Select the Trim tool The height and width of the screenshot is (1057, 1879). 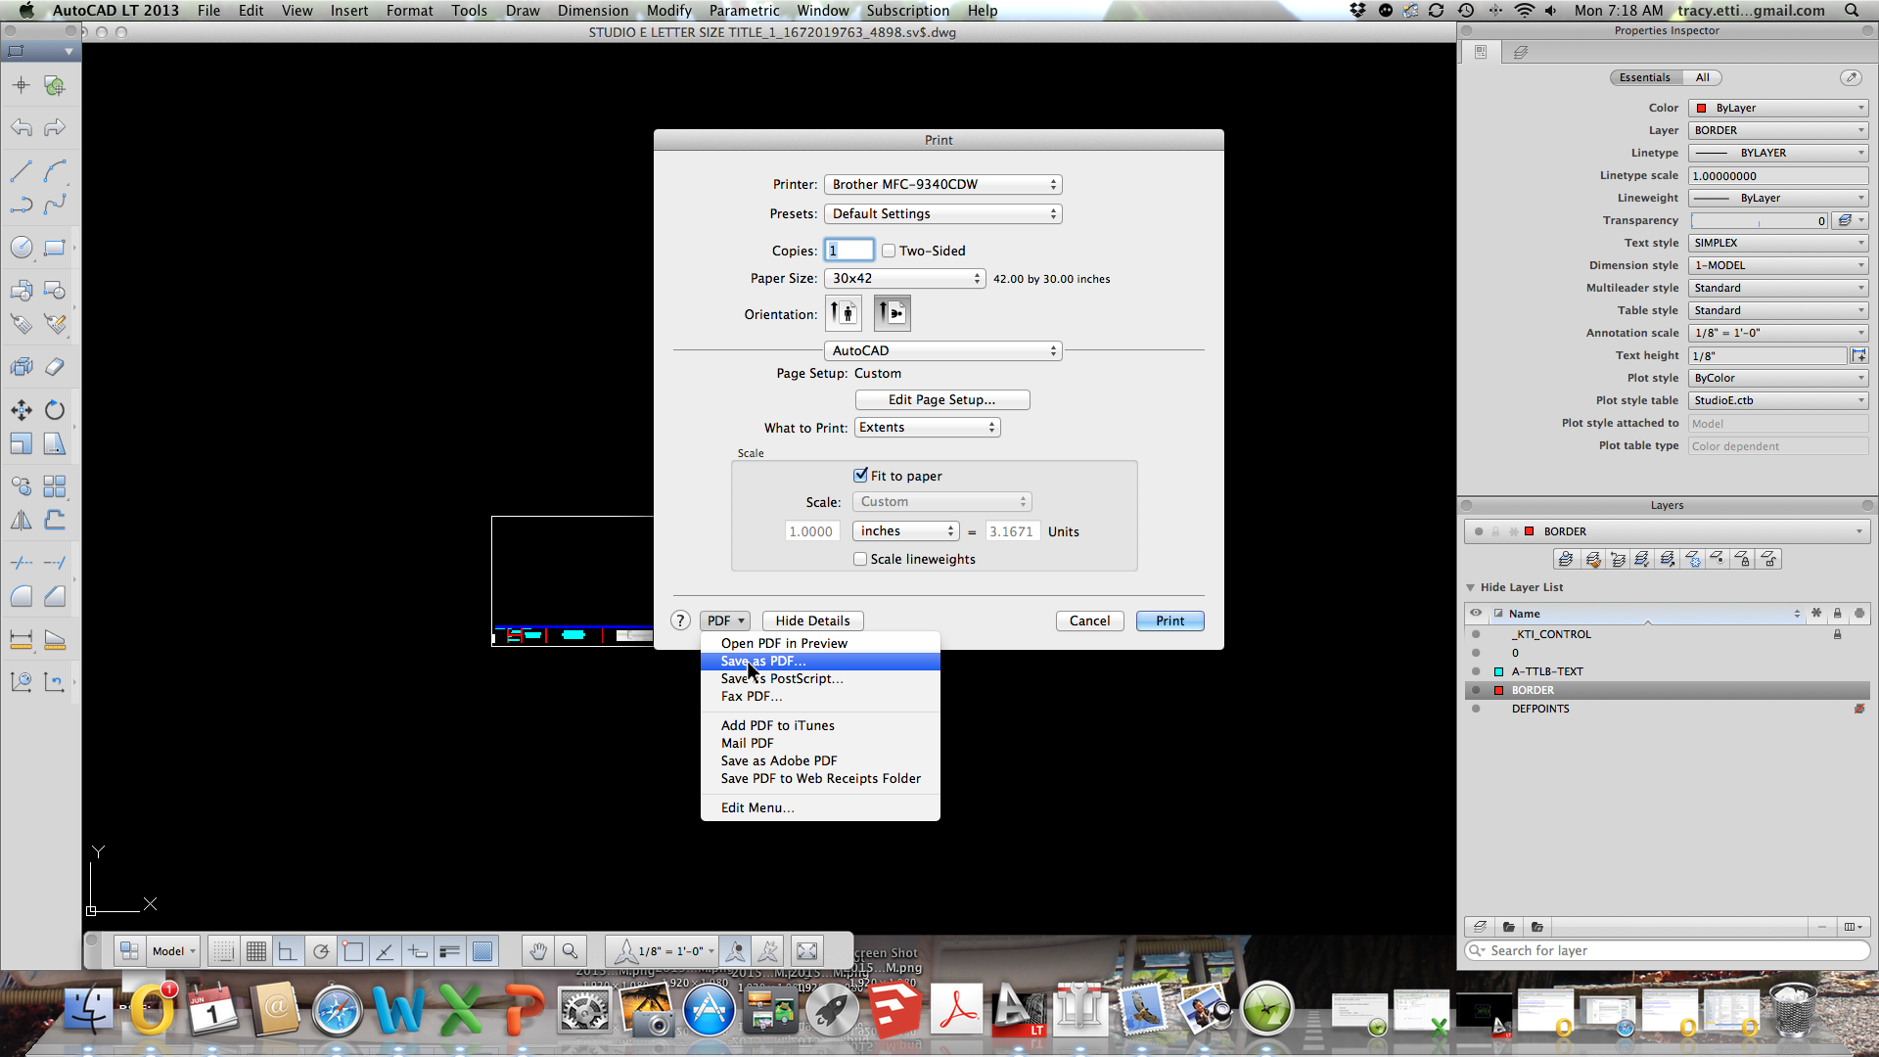21,563
